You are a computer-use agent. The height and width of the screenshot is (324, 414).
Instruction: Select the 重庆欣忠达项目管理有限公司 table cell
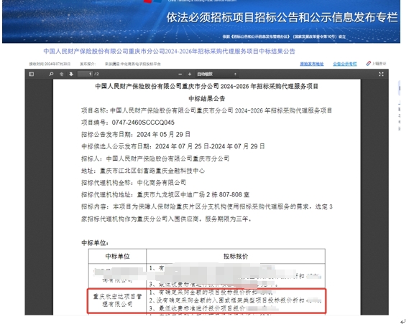(117, 300)
